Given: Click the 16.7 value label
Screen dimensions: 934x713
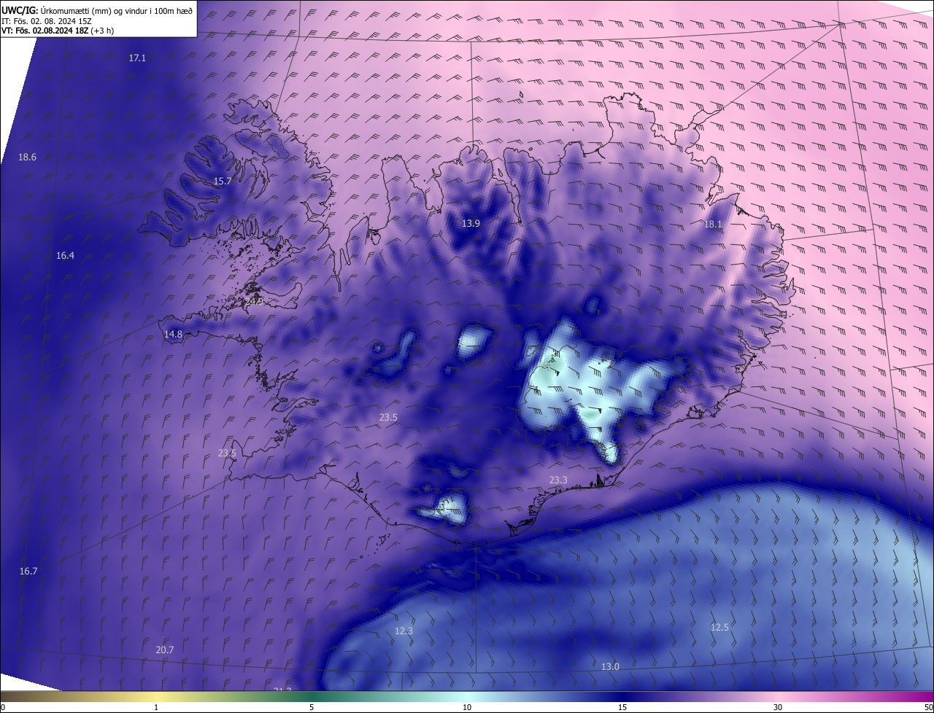Looking at the screenshot, I should tap(28, 571).
